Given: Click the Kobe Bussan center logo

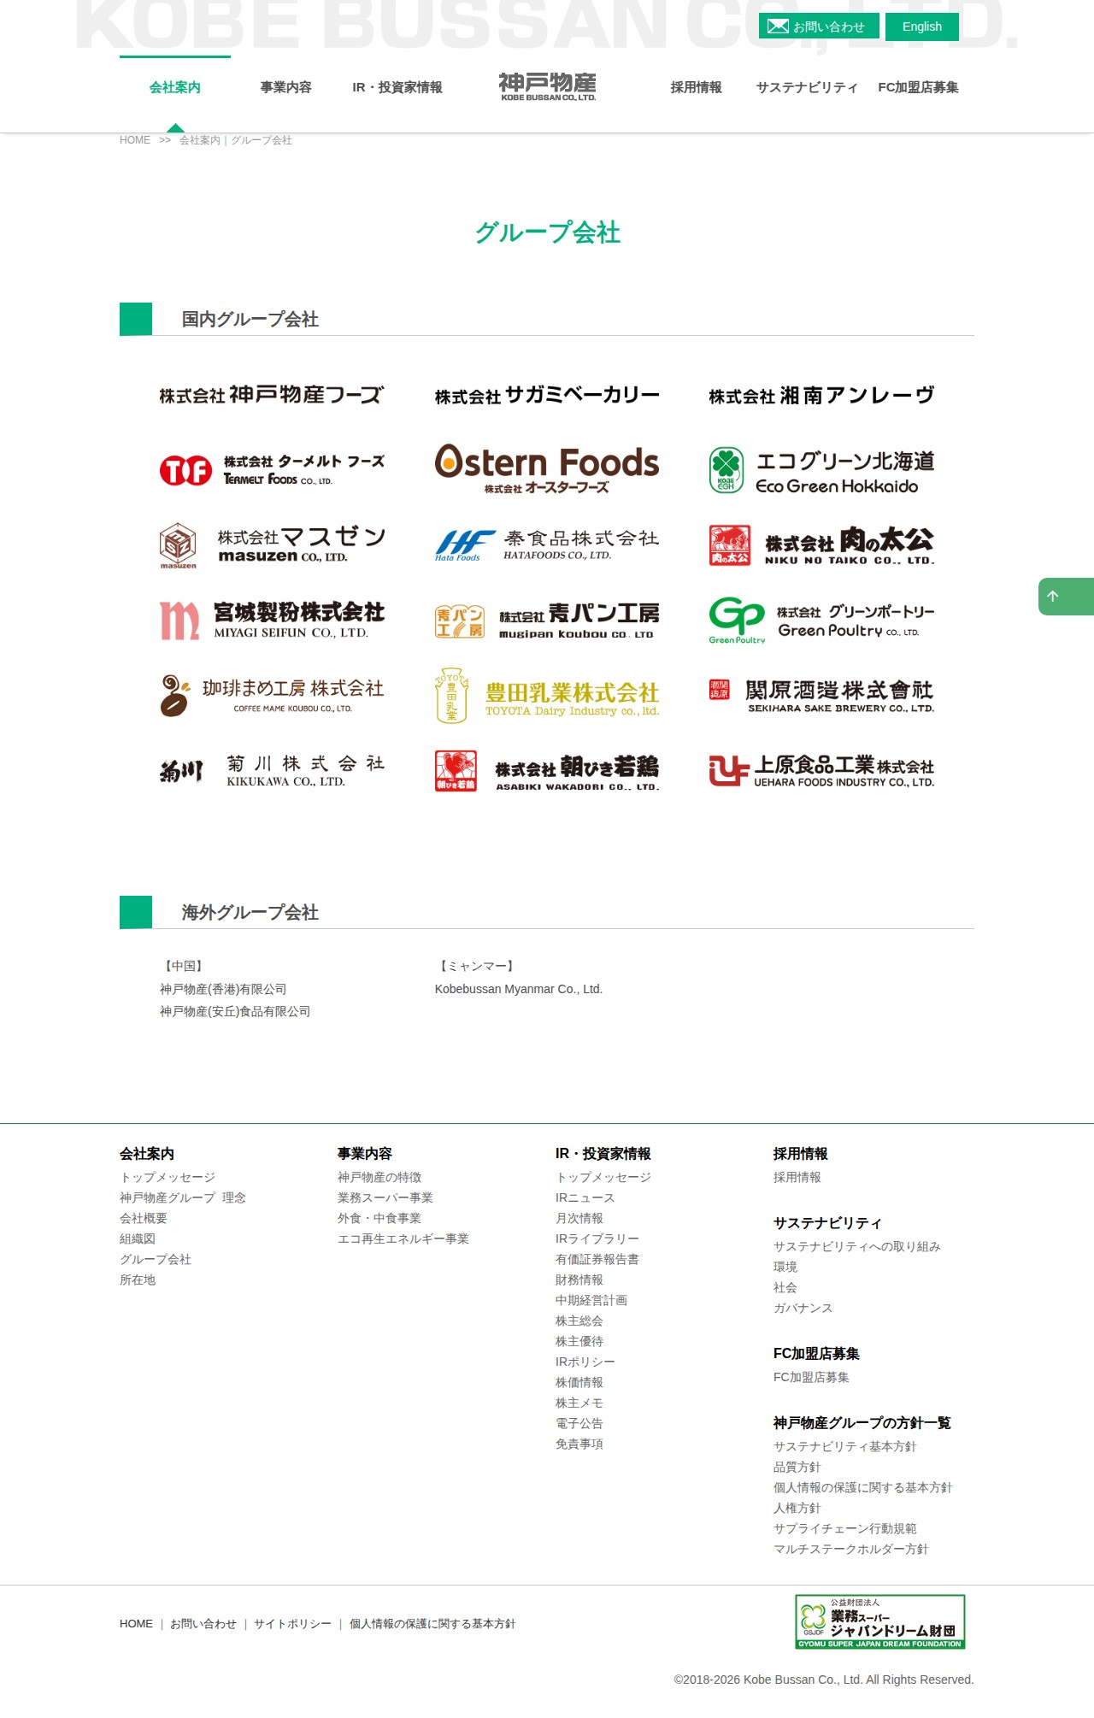Looking at the screenshot, I should click(x=547, y=86).
